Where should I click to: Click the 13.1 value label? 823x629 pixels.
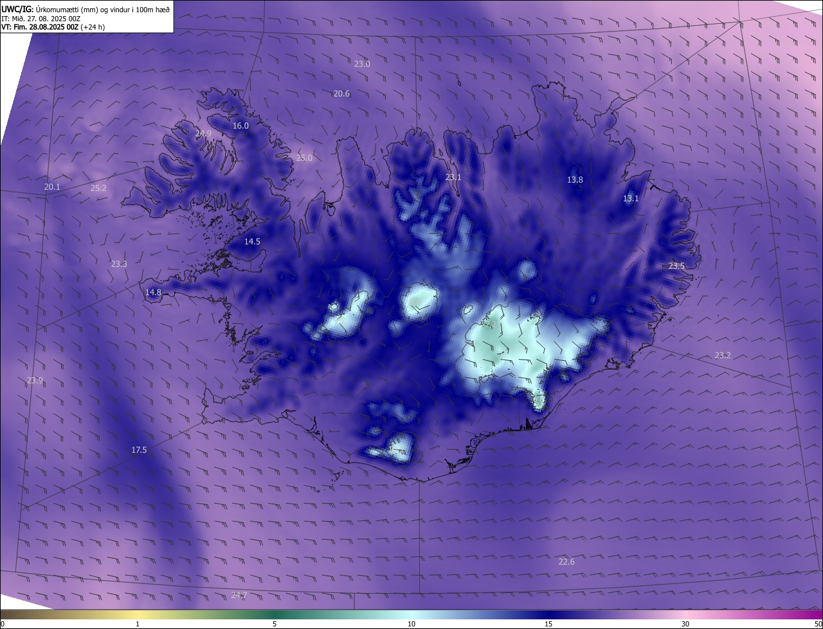631,198
